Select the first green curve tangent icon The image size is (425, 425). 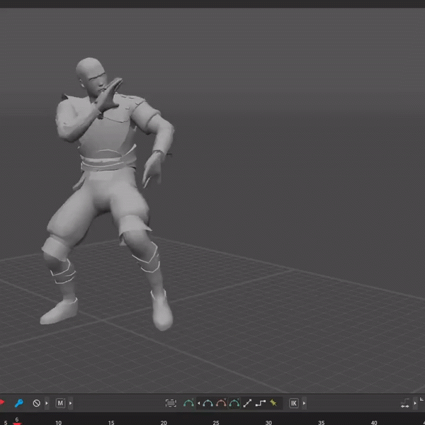click(x=188, y=403)
